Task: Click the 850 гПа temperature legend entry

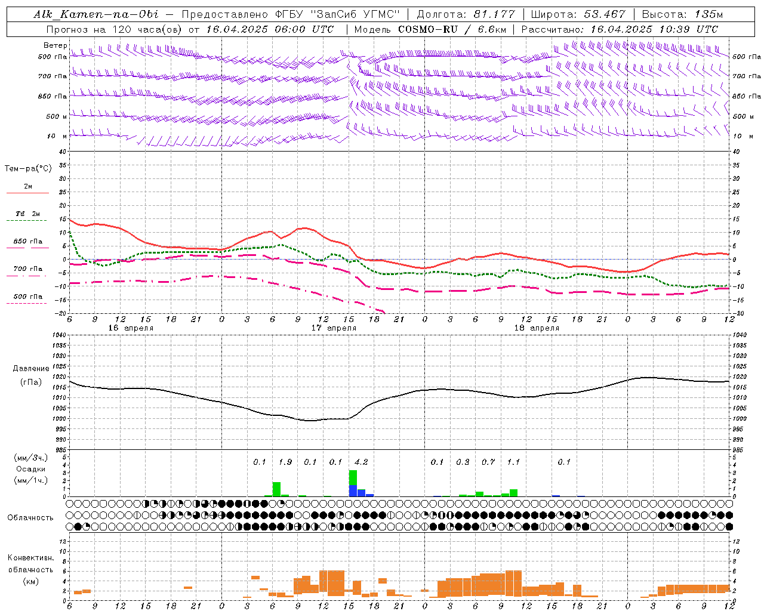Action: [x=28, y=241]
